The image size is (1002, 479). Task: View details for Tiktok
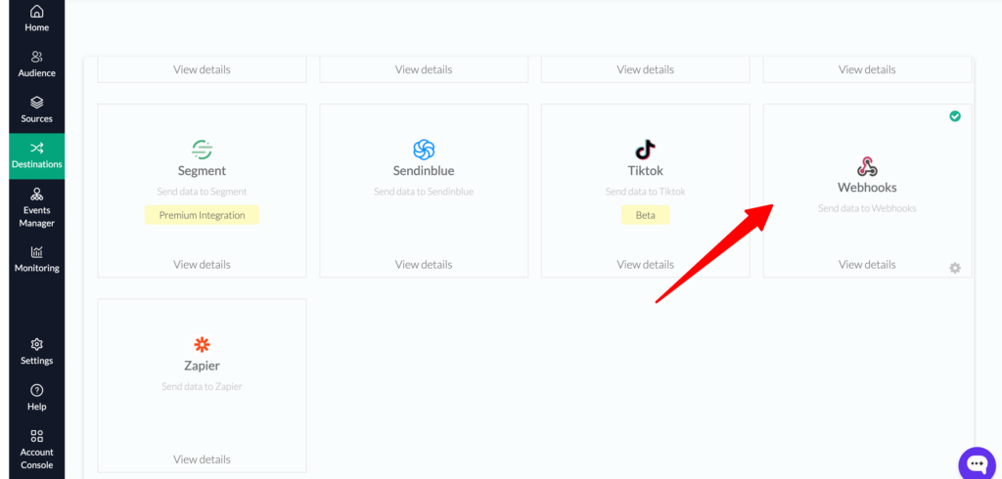coord(646,264)
